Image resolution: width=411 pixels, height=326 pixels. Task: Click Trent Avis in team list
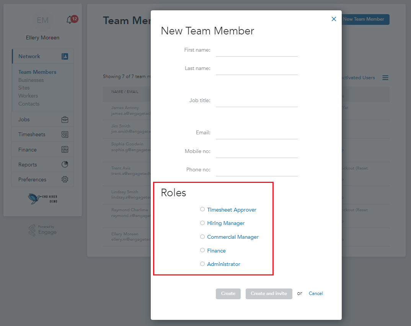(x=121, y=168)
